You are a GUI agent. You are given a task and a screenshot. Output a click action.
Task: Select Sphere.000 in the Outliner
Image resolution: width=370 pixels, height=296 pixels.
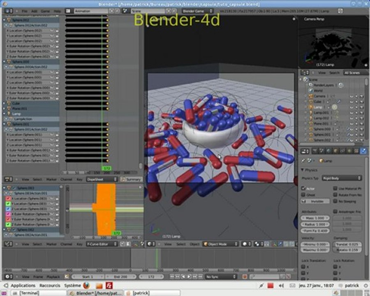pos(322,129)
